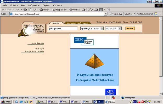Click the vertical scrollbar up arrow

click(161, 18)
